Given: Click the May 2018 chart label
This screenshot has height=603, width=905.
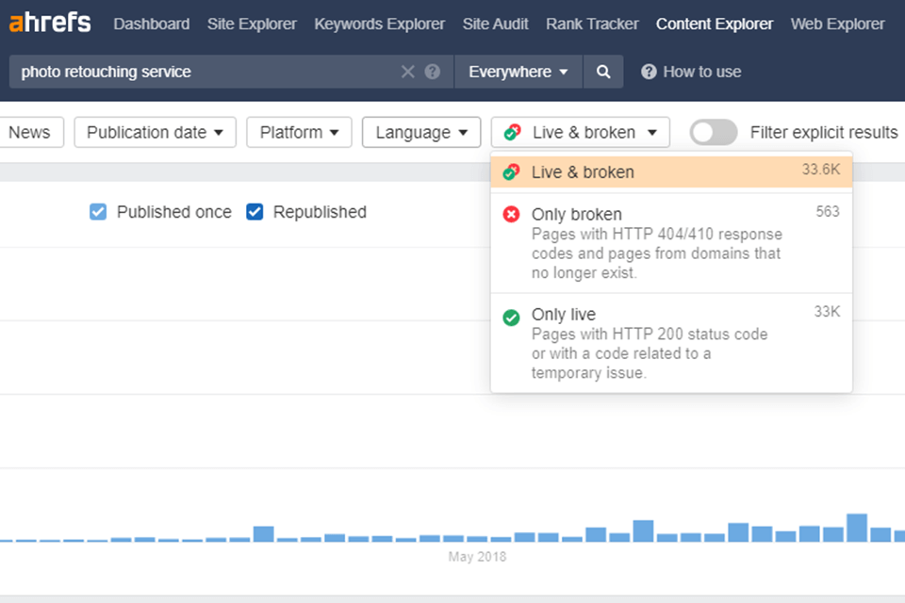Looking at the screenshot, I should coord(477,557).
